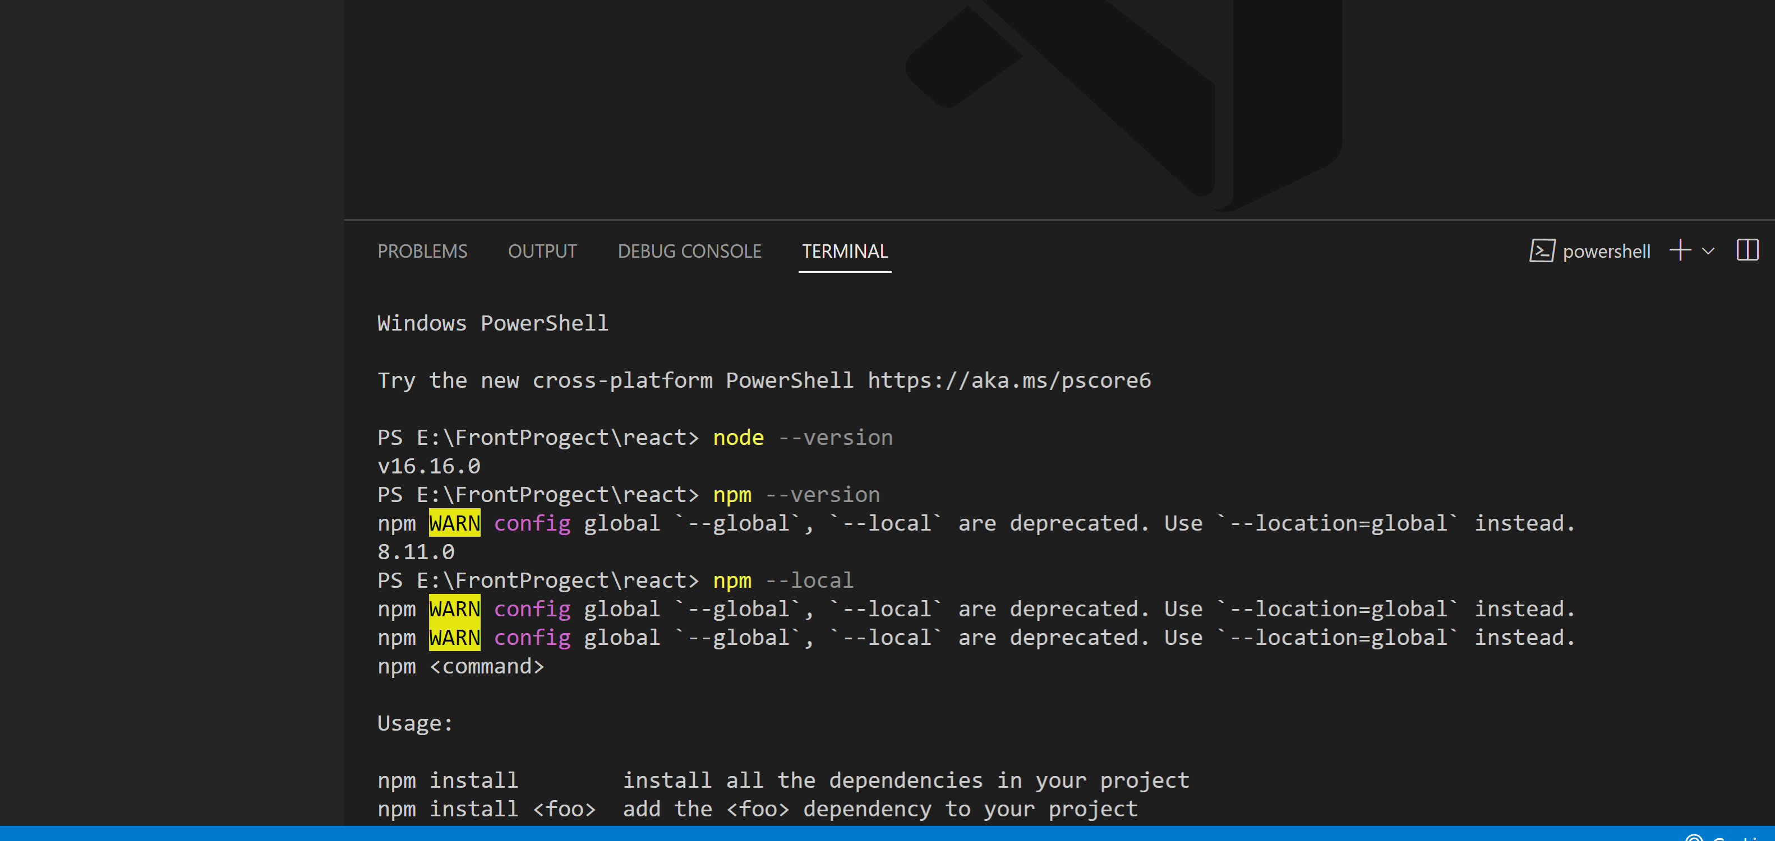Click the 'v16.16.0' version output
Viewport: 1775px width, 841px height.
[428, 466]
